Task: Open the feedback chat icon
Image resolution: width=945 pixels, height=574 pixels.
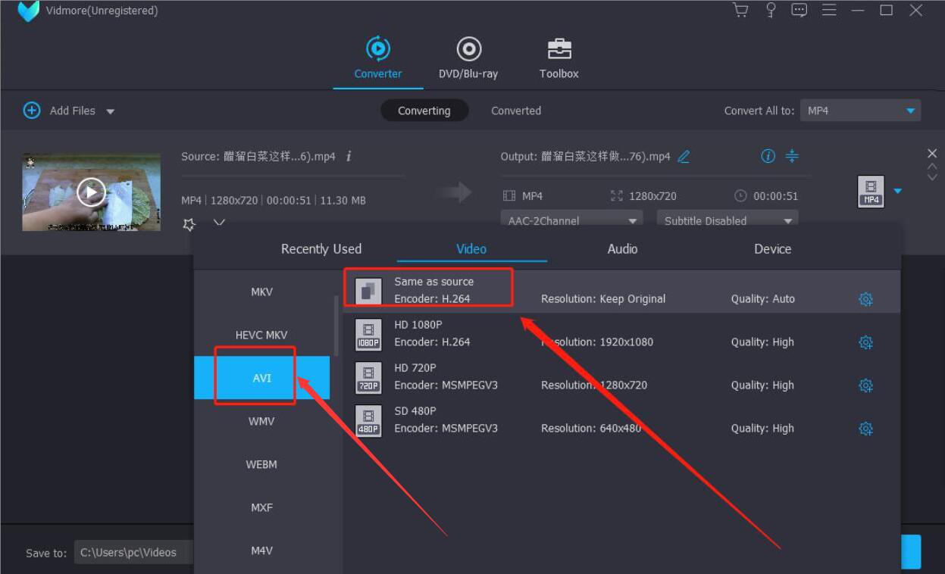Action: coord(799,10)
